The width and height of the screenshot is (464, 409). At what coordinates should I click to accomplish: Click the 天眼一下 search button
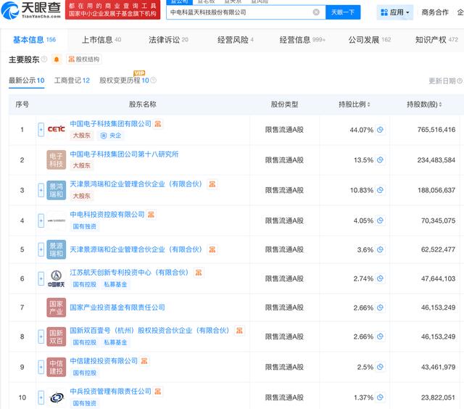(x=343, y=12)
